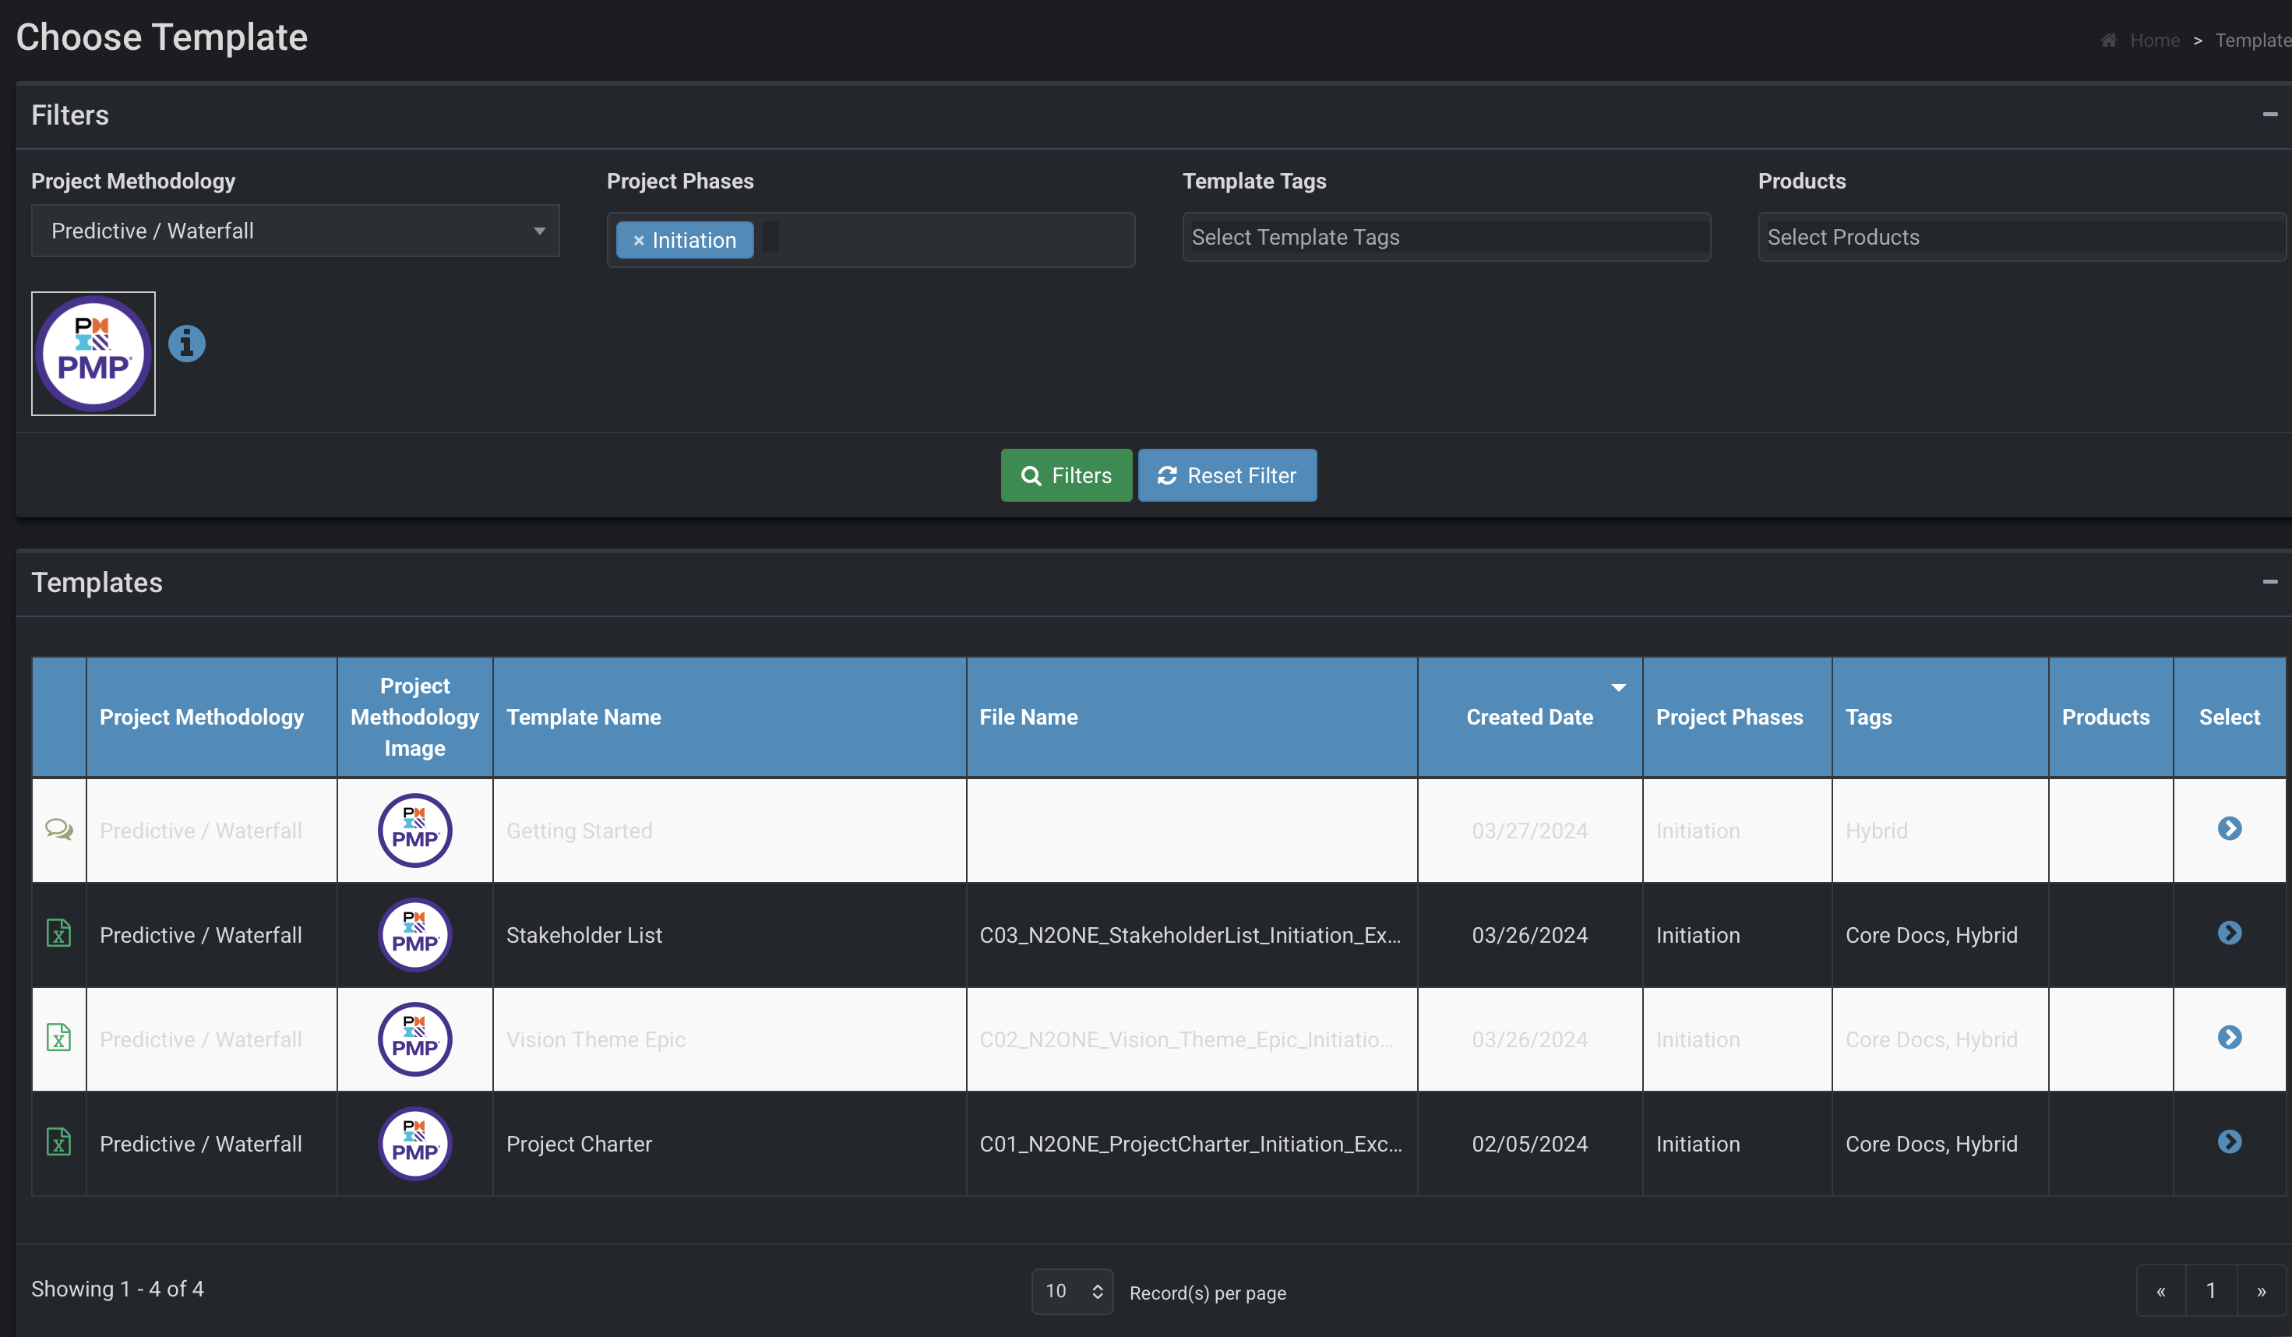Click the Excel file icon for Stakeholder List
The height and width of the screenshot is (1337, 2292).
pyautogui.click(x=59, y=934)
